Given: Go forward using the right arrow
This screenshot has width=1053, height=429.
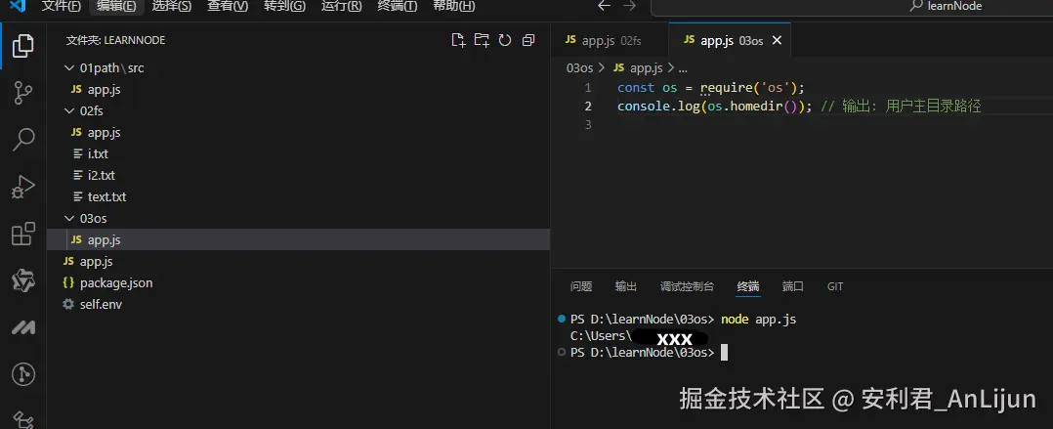Looking at the screenshot, I should point(629,6).
